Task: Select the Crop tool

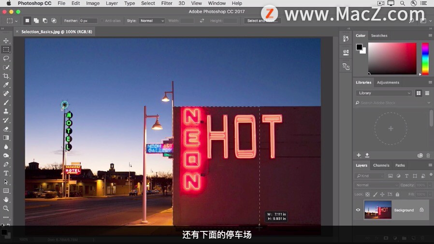Action: click(6, 76)
